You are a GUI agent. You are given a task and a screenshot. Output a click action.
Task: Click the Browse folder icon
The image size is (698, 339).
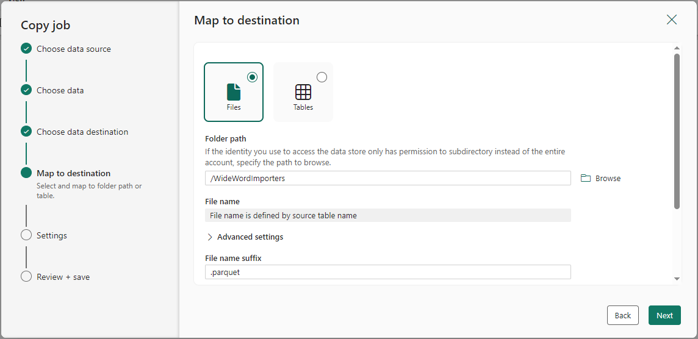point(586,179)
